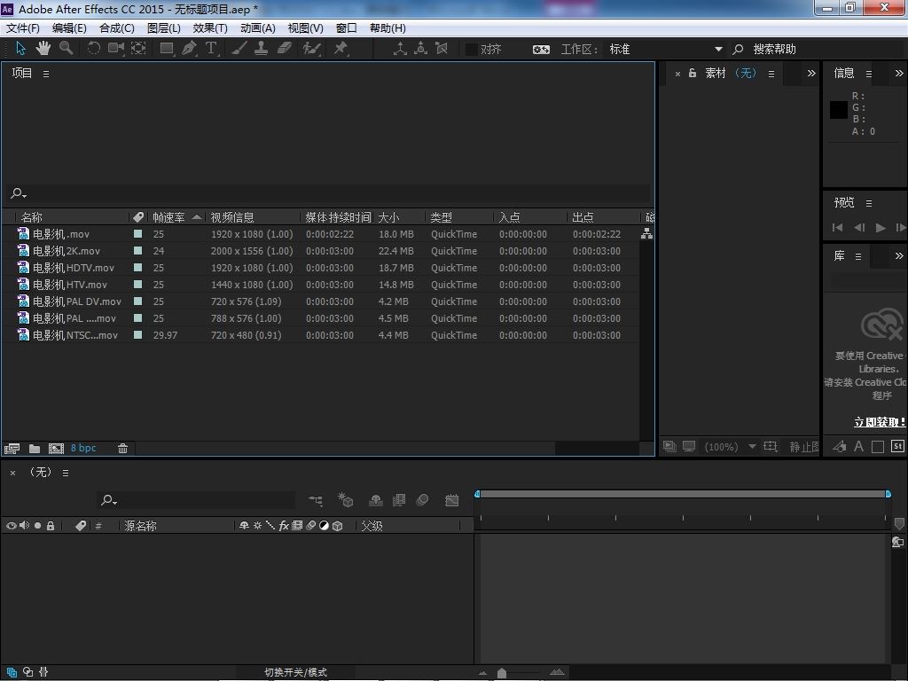Image resolution: width=908 pixels, height=681 pixels.
Task: Jump to first frame preview button
Action: tap(837, 228)
